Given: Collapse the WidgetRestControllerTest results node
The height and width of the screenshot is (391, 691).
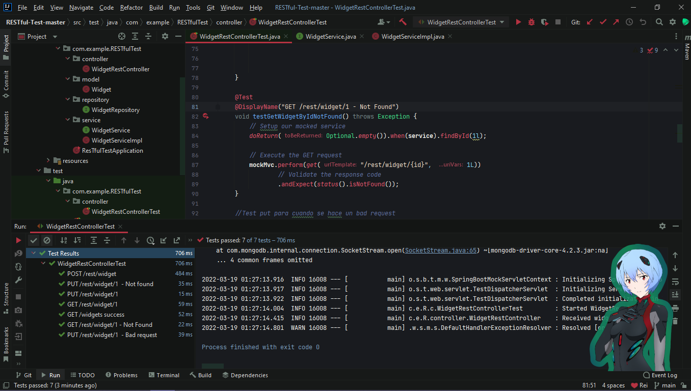Looking at the screenshot, I should click(44, 263).
